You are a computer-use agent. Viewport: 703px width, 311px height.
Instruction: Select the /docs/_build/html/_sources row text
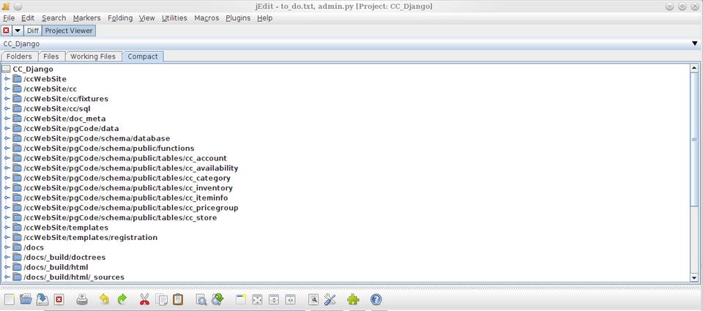tap(74, 277)
